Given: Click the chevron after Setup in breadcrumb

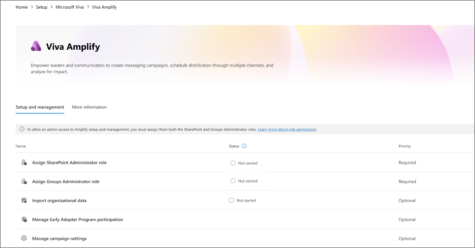Looking at the screenshot, I should 52,6.
